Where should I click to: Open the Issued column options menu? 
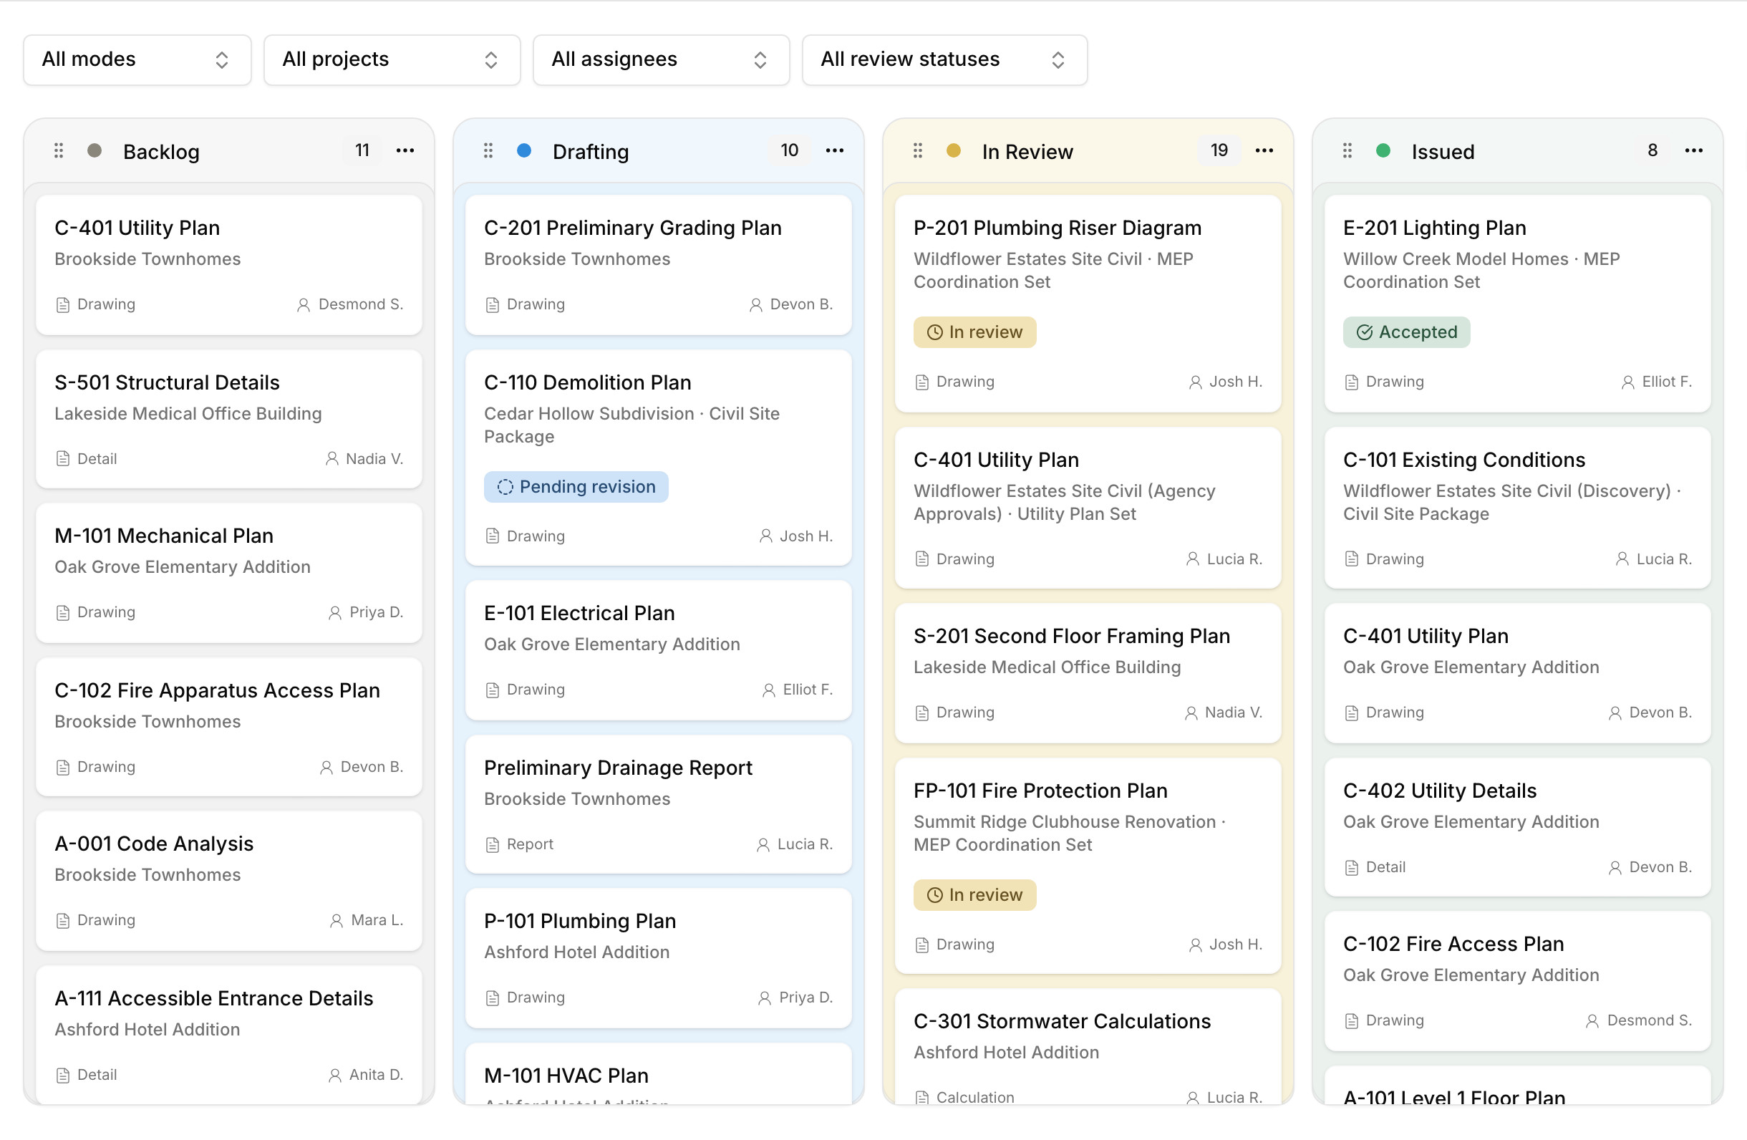click(x=1693, y=150)
